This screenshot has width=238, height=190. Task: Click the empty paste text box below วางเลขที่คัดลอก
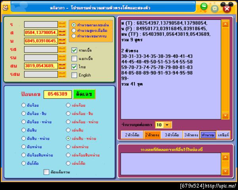click(171, 164)
